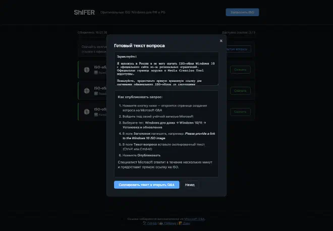Screen dimensions: 333x231
Task: Click the Обновлено timestamp text
Action: click(92, 32)
